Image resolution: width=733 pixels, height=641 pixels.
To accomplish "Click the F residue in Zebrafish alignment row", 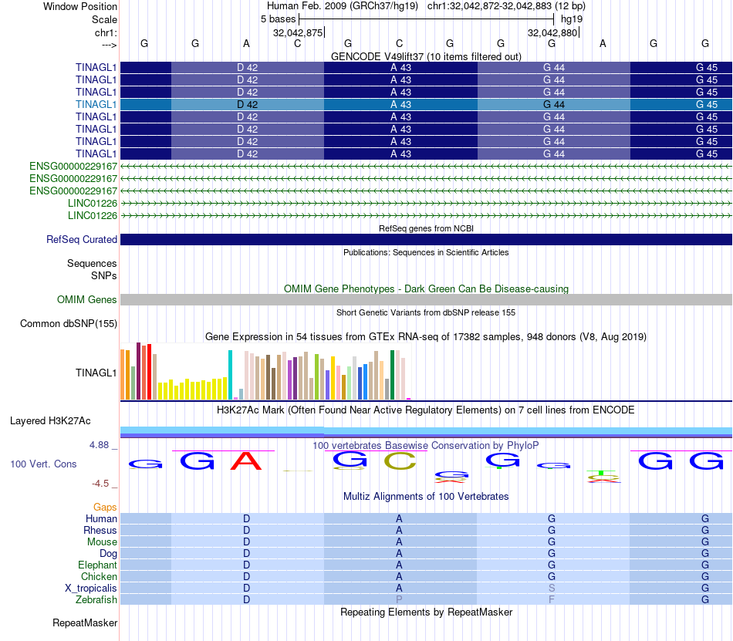I will coord(552,599).
